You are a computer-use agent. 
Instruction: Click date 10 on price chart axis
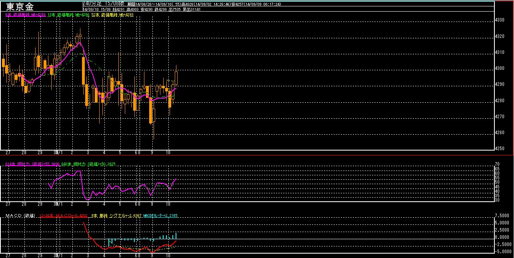click(x=168, y=153)
